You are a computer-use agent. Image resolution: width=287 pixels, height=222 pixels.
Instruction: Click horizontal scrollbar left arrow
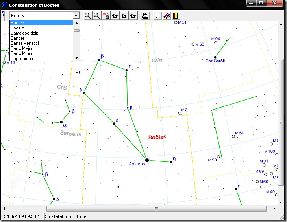pos(4,209)
